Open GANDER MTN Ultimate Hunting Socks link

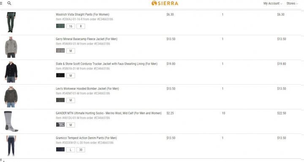[109, 113]
